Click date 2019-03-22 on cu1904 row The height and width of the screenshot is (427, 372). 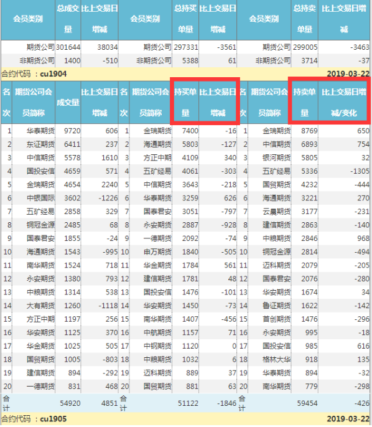348,74
